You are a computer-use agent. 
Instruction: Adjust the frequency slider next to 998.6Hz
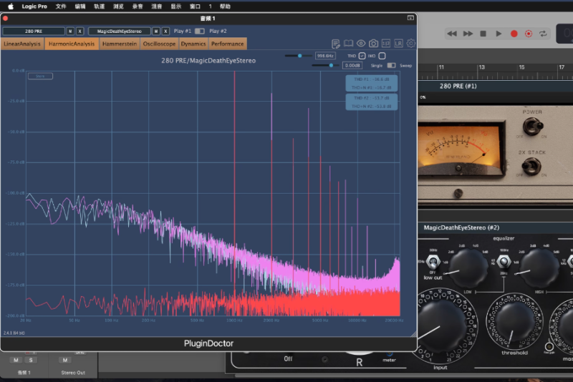point(299,56)
